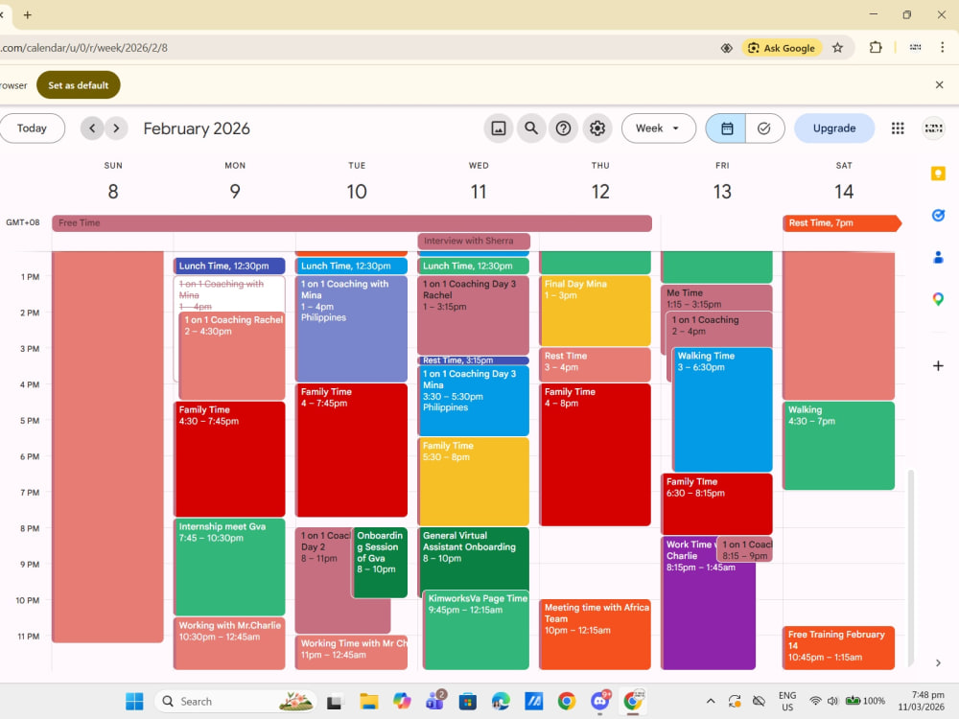Click the plus Get add-ons icon

pos(938,365)
